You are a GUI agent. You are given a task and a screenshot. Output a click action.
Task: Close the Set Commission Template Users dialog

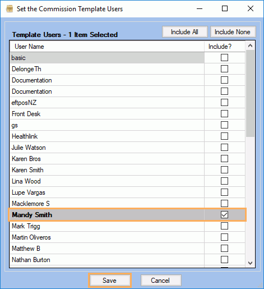tap(251, 8)
